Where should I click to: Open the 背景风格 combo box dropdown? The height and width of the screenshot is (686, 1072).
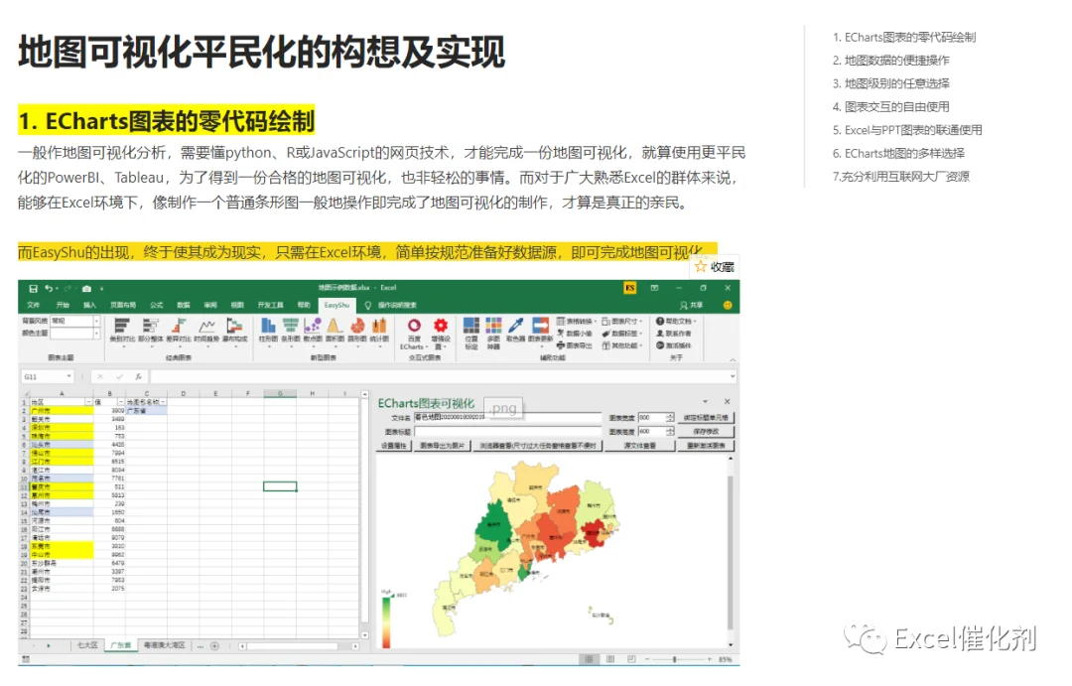tap(96, 321)
